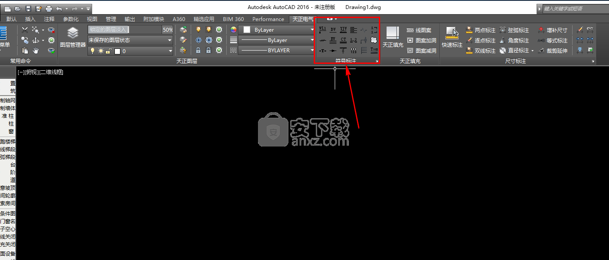Click the white layer color swatch beside 0

[117, 51]
